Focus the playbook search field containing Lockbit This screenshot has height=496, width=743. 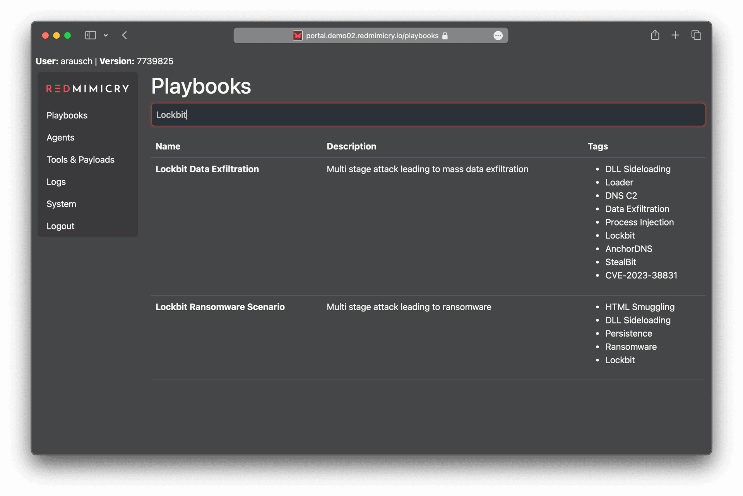pos(428,115)
